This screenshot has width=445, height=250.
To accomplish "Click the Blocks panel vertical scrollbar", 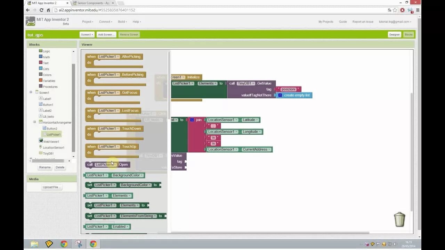I will tap(73, 108).
